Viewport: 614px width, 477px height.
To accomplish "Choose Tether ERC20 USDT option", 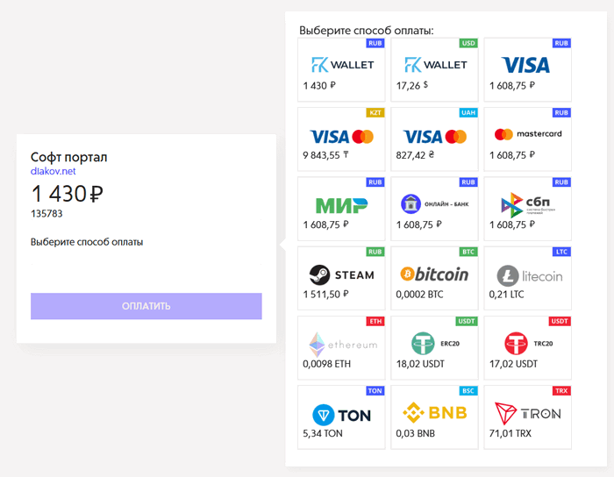I will pyautogui.click(x=434, y=347).
